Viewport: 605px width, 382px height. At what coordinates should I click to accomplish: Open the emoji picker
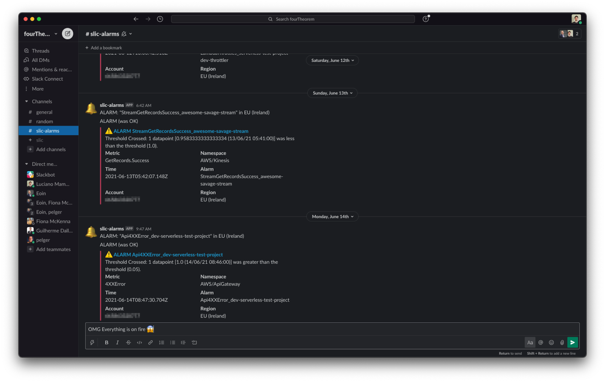(x=551, y=343)
